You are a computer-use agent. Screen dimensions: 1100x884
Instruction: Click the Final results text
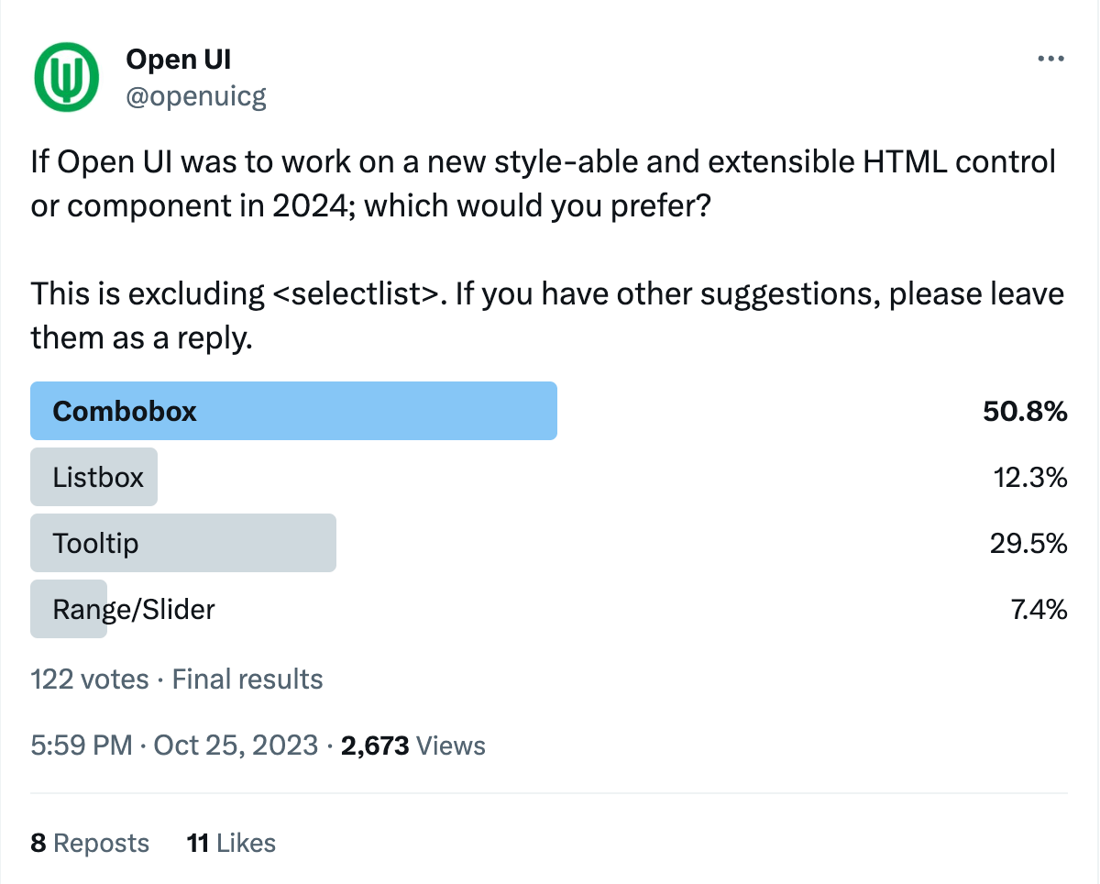246,679
